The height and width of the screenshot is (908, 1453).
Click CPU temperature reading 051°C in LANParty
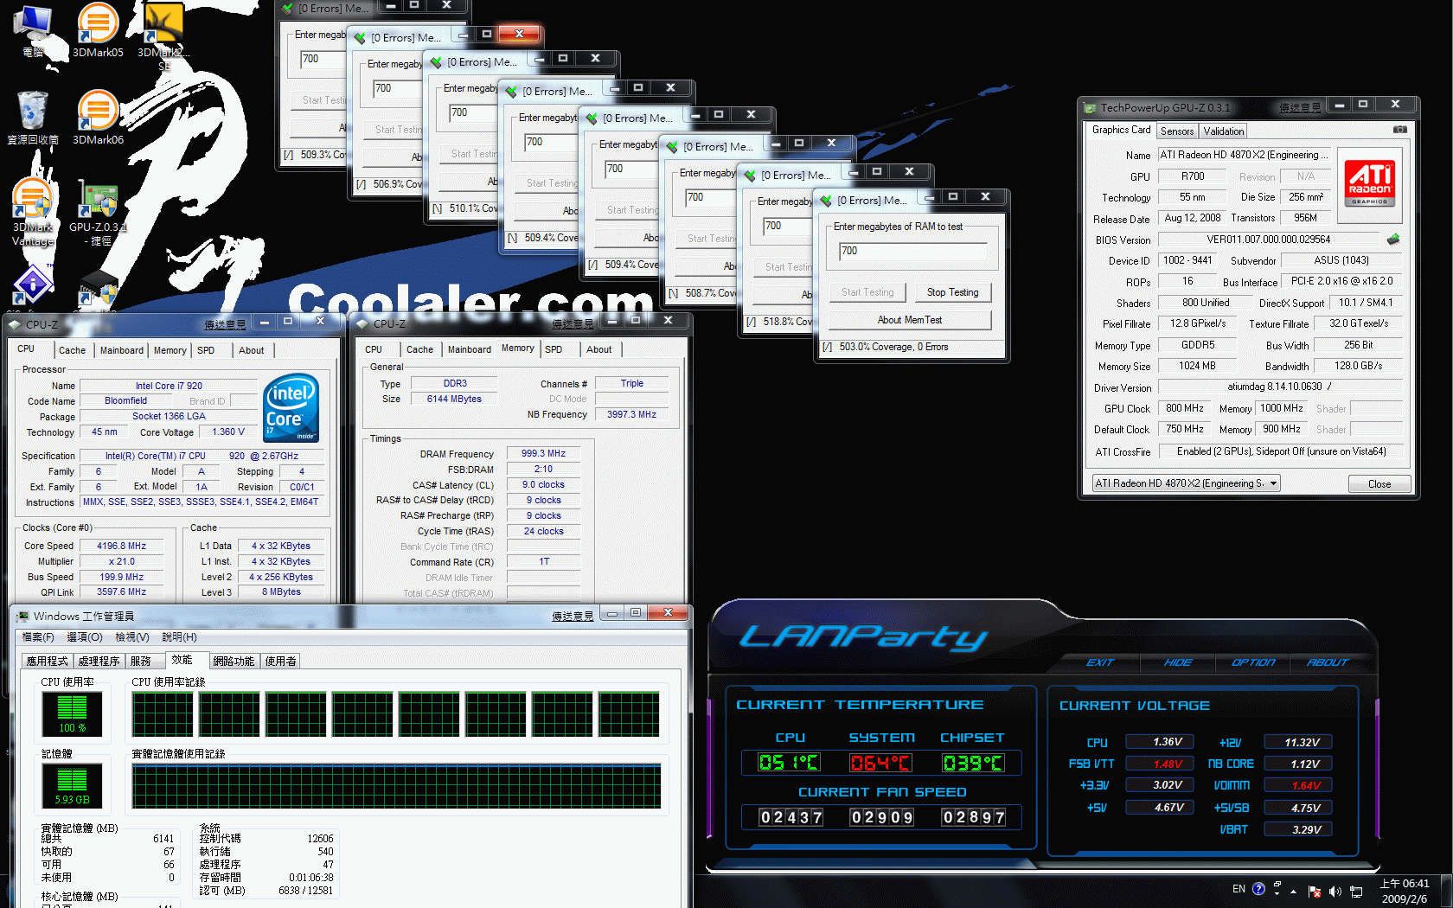[789, 763]
